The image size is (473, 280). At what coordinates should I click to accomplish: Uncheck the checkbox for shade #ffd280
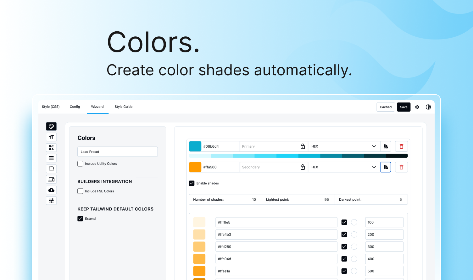click(x=344, y=247)
